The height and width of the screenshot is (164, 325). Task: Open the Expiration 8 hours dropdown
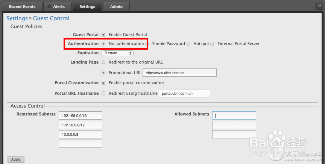(117, 53)
